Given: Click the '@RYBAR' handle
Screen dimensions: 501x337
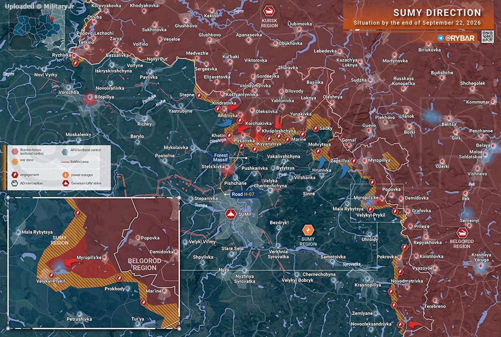Looking at the screenshot, I should pyautogui.click(x=459, y=38).
